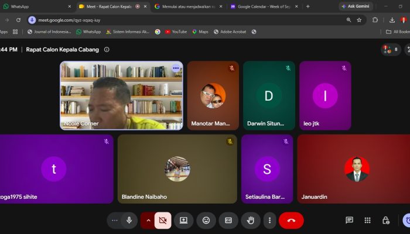
Task: Open options dots on Ncole Corner tile
Action: [x=176, y=68]
